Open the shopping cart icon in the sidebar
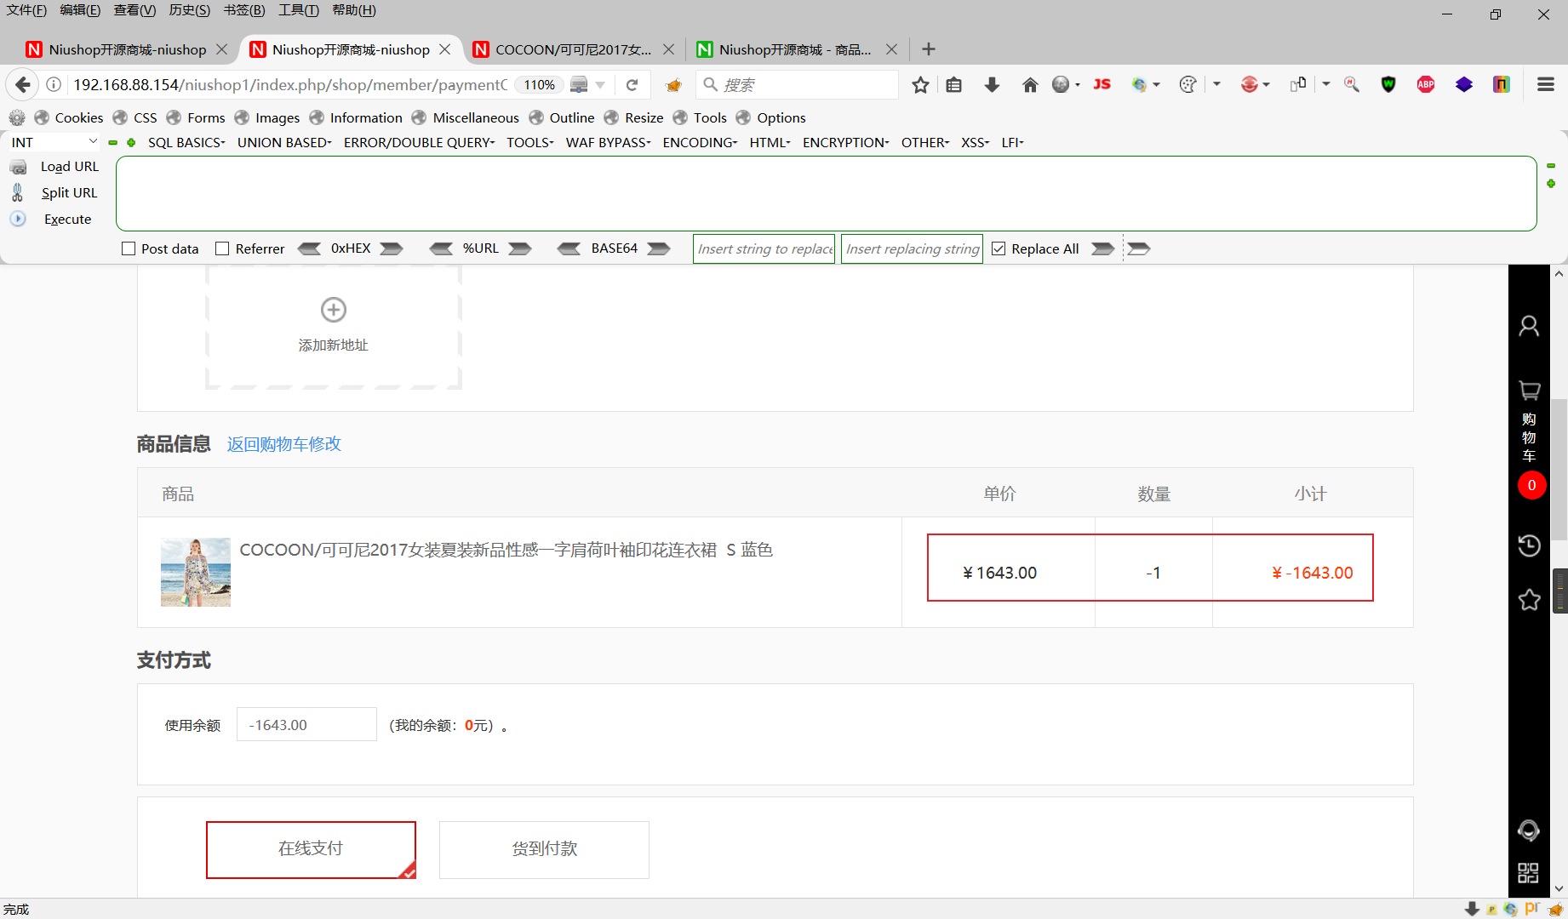Screen dimensions: 1568x919 coord(1529,391)
